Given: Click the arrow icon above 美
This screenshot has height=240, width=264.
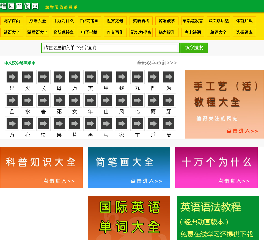Looking at the screenshot, I should pyautogui.click(x=90, y=77).
